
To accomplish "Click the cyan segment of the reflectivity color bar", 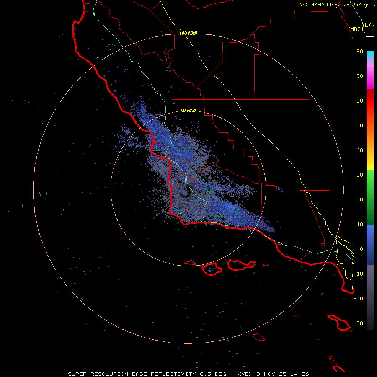I will pyautogui.click(x=370, y=55).
